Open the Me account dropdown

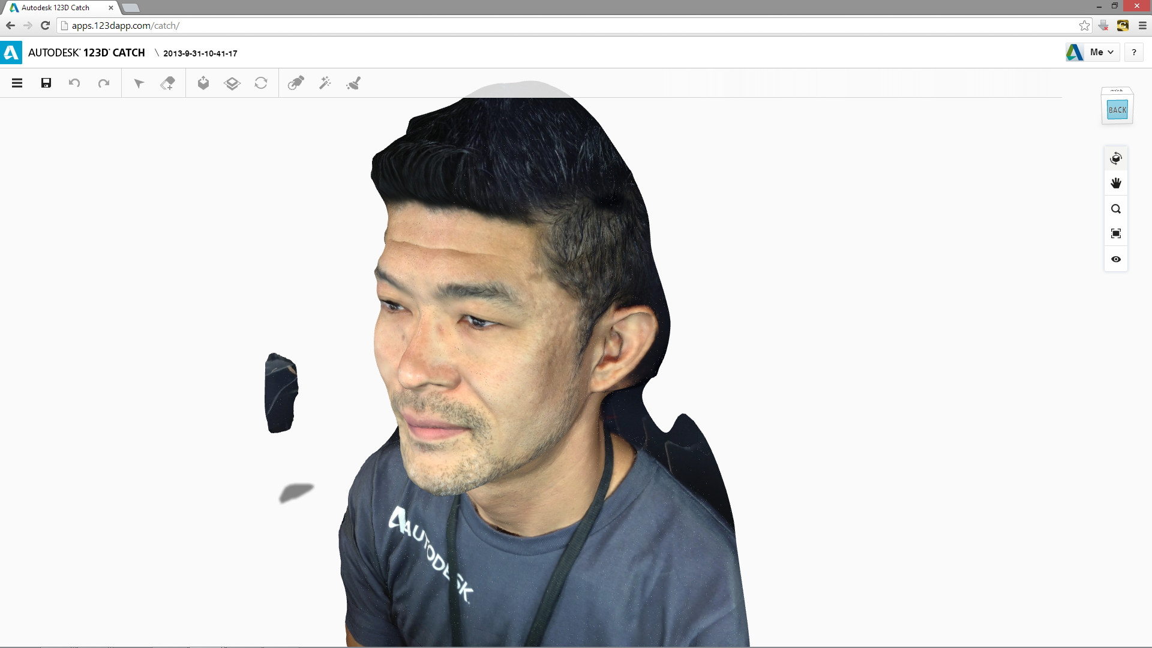1099,52
